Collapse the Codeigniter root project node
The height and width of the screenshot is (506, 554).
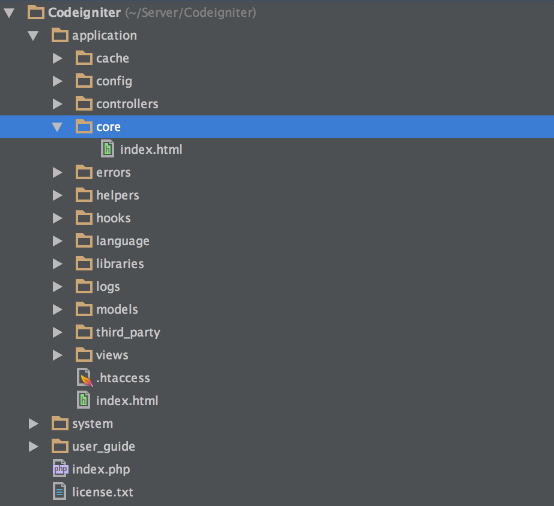point(9,13)
